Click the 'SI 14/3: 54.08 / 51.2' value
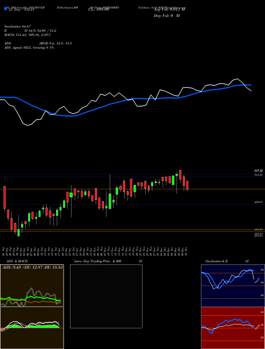 point(40,31)
